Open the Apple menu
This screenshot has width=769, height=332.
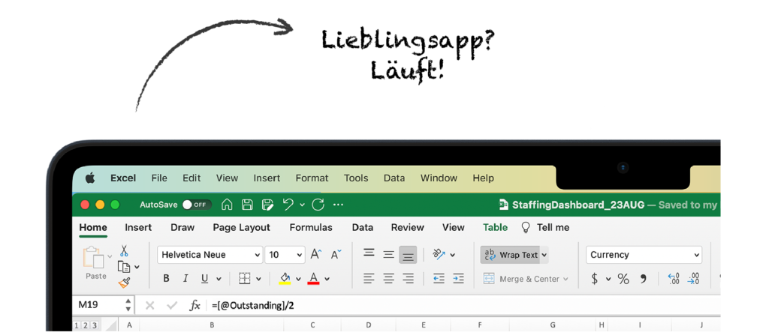pos(90,178)
